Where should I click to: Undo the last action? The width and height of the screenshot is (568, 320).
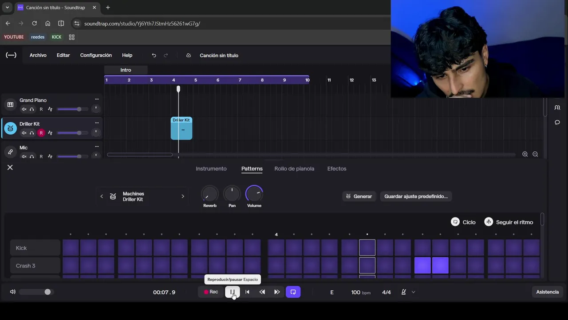point(154,55)
